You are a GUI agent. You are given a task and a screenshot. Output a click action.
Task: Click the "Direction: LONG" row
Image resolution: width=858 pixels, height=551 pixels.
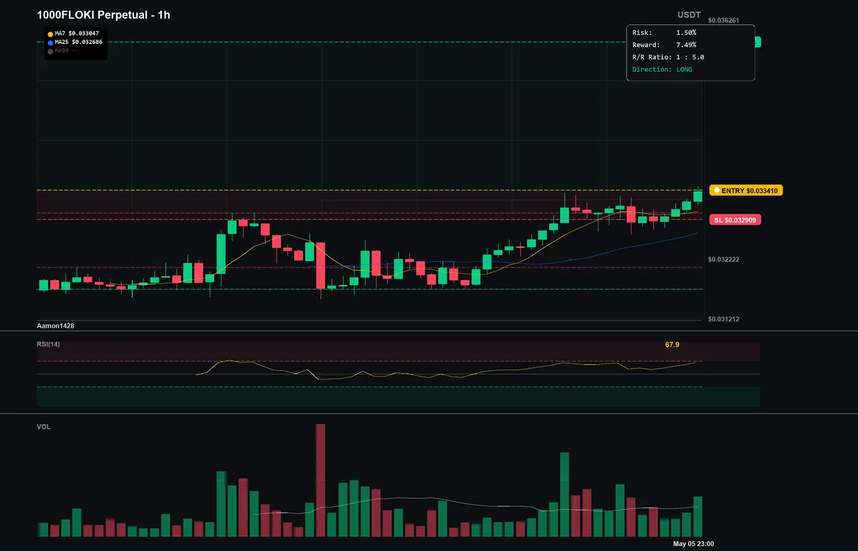tap(662, 69)
